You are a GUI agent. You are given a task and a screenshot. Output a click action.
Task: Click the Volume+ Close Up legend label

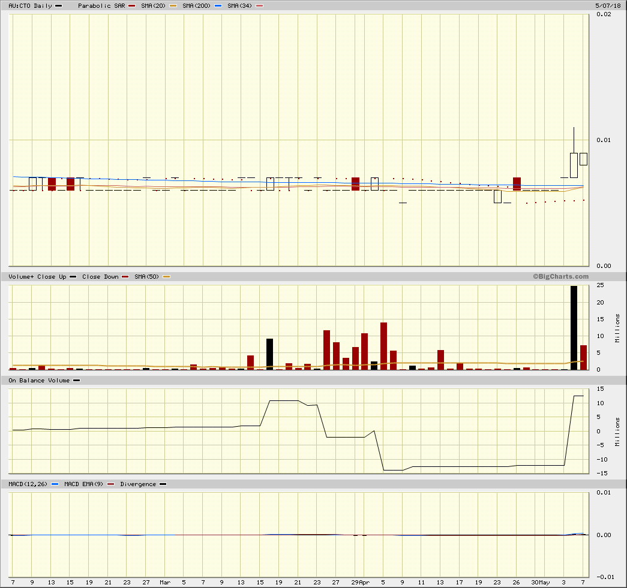pyautogui.click(x=37, y=276)
